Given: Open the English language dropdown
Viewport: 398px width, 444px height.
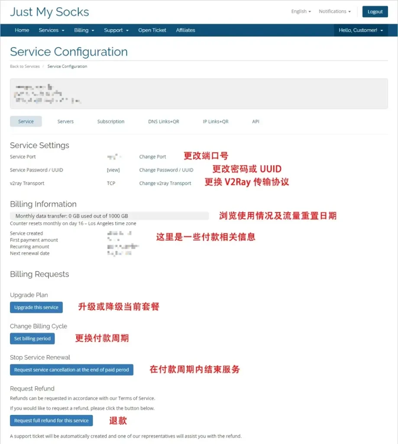Looking at the screenshot, I should [x=300, y=11].
